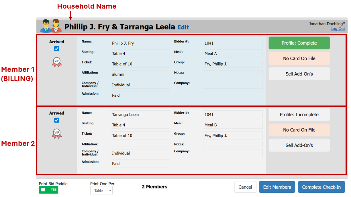Open Profile: Complete for Phillip J. Fry
Image resolution: width=351 pixels, height=197 pixels.
tap(299, 43)
